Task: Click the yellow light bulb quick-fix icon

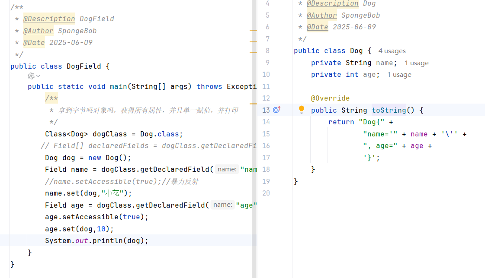Action: (302, 110)
